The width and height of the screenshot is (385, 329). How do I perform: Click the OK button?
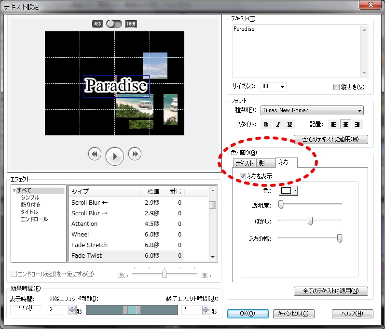pos(247,314)
